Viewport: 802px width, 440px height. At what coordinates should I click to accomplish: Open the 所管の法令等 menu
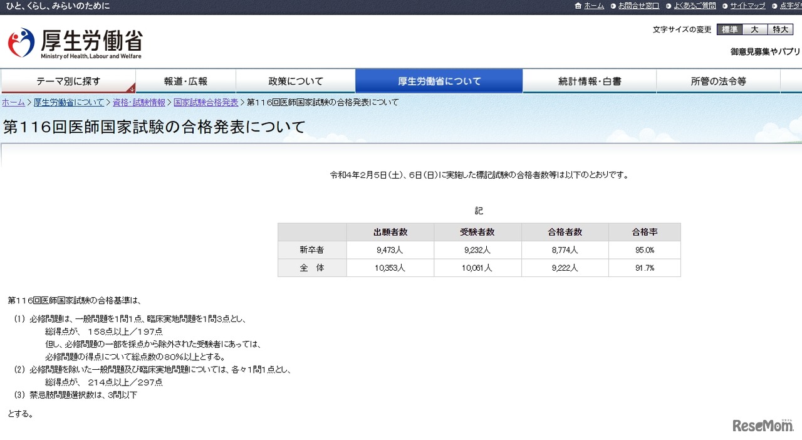tap(718, 81)
